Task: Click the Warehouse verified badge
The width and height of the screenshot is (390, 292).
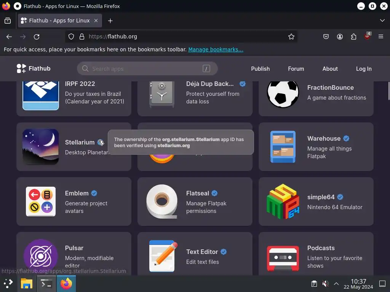Action: pos(346,138)
